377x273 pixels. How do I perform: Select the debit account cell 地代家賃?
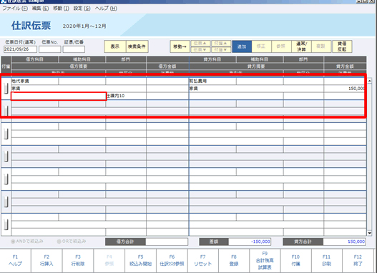click(34, 81)
